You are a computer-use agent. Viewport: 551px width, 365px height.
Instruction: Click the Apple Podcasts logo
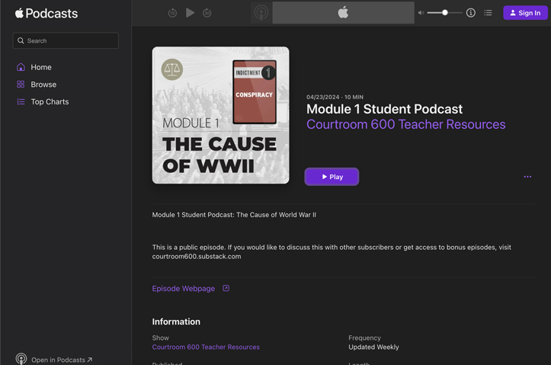46,14
